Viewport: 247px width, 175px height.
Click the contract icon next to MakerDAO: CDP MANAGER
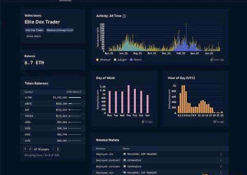tap(125, 154)
